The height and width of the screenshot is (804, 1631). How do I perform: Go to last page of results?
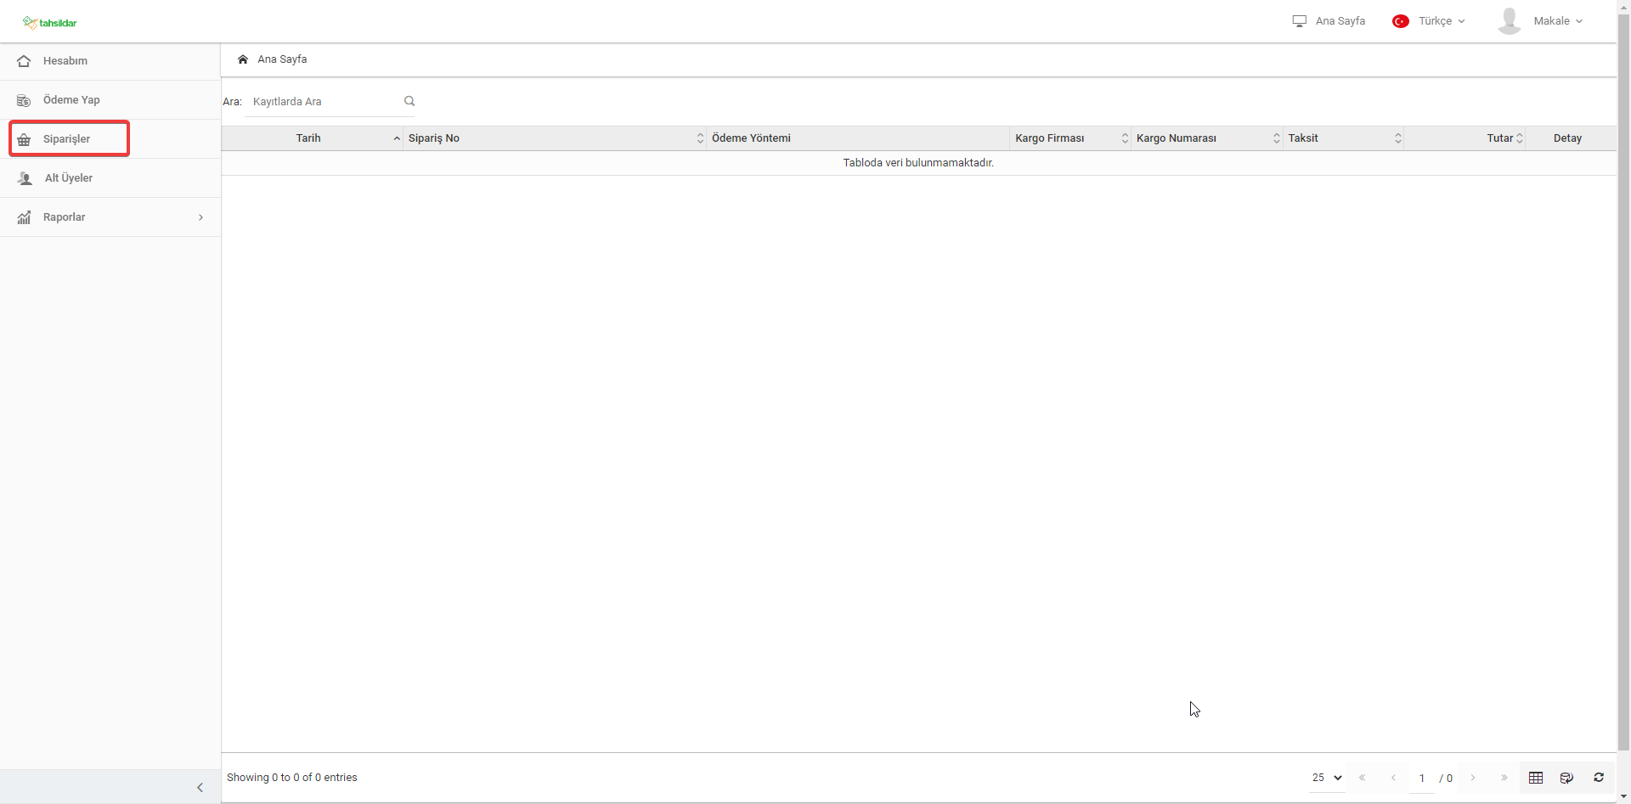tap(1504, 778)
